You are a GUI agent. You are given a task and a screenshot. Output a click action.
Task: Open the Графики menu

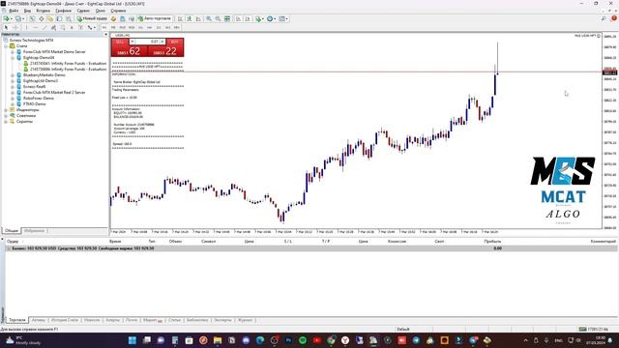pyautogui.click(x=63, y=11)
